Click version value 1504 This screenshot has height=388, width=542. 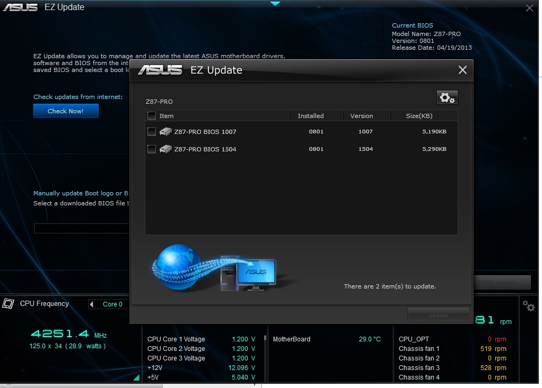[365, 149]
